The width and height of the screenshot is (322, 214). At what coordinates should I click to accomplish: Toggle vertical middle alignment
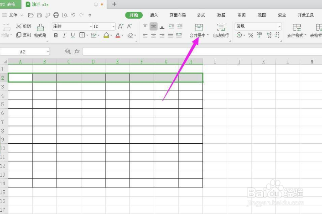(x=153, y=26)
